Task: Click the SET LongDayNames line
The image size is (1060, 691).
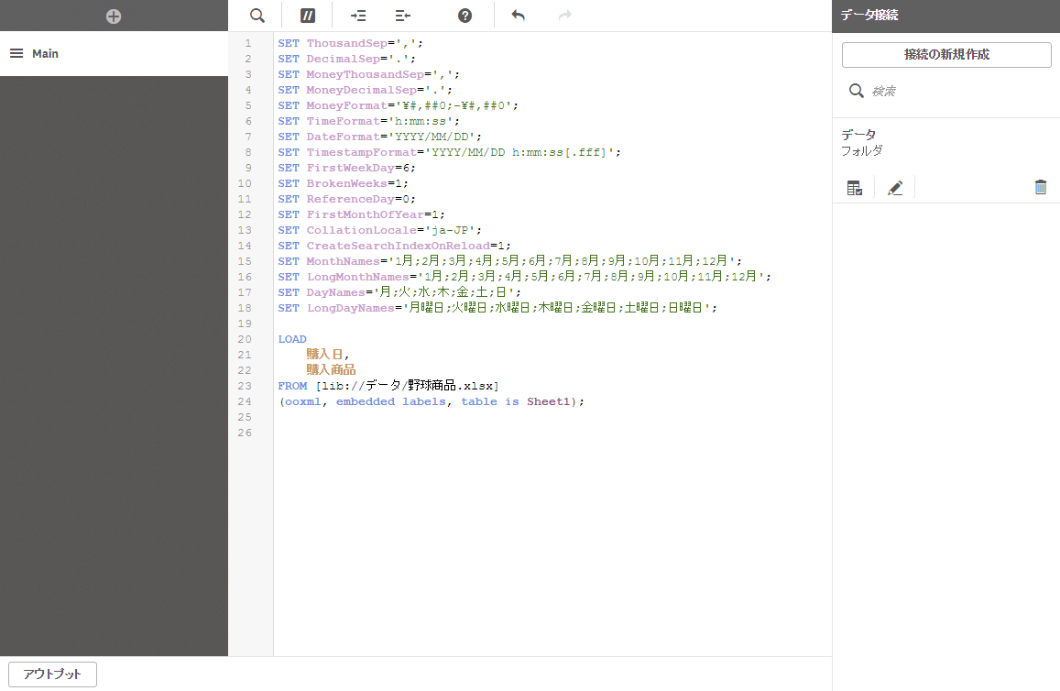Action: pyautogui.click(x=497, y=308)
